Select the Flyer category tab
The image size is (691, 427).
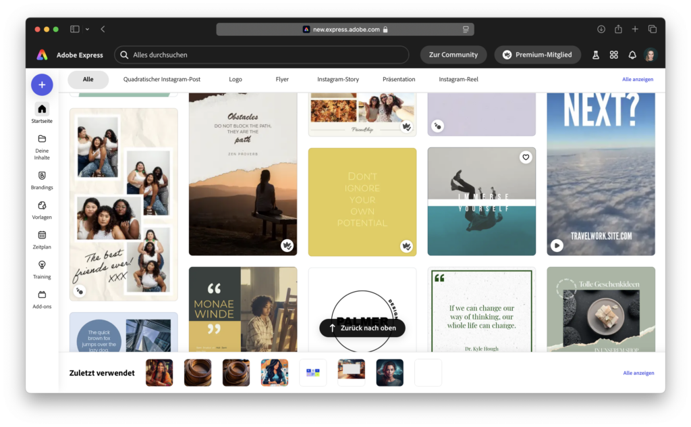pos(282,79)
